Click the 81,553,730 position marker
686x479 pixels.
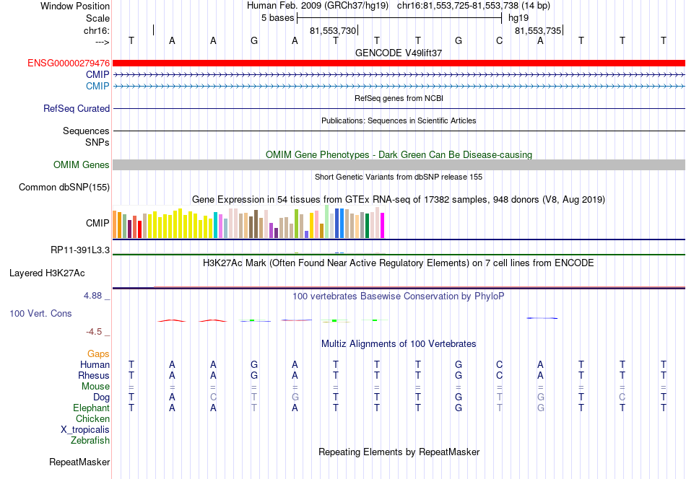pyautogui.click(x=334, y=30)
